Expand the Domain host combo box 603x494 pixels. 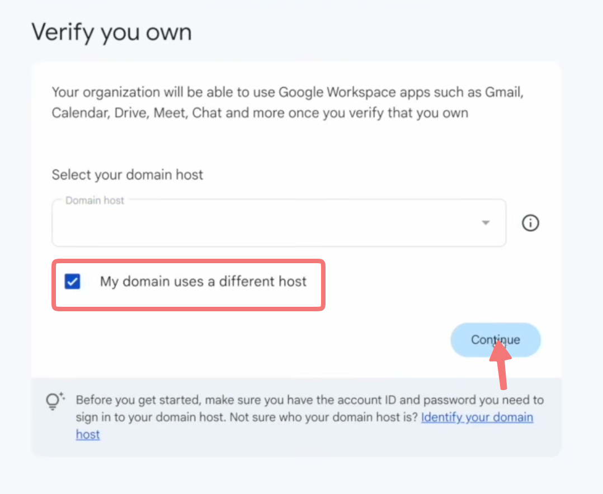[279, 223]
